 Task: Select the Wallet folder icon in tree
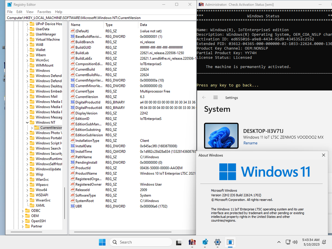(x=32, y=50)
